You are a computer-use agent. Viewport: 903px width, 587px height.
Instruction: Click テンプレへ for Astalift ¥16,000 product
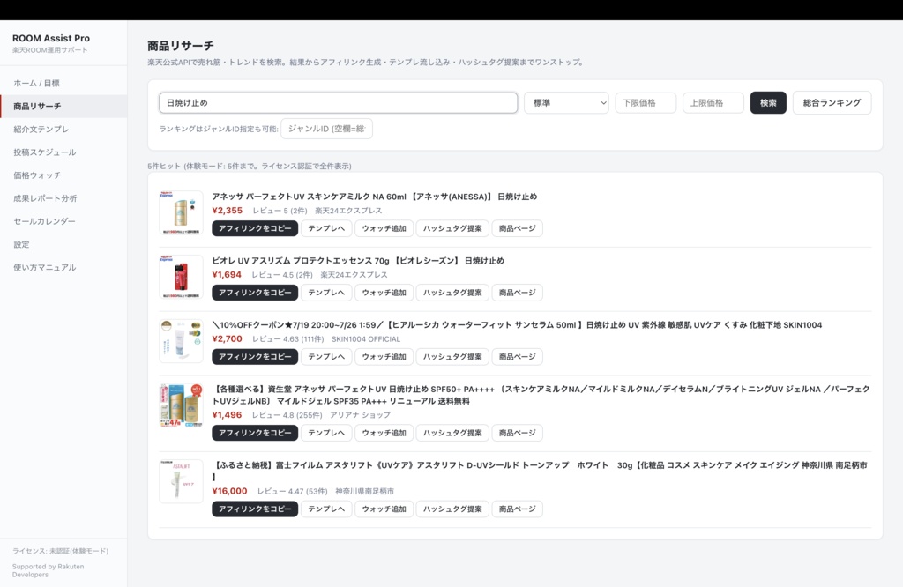(x=326, y=509)
